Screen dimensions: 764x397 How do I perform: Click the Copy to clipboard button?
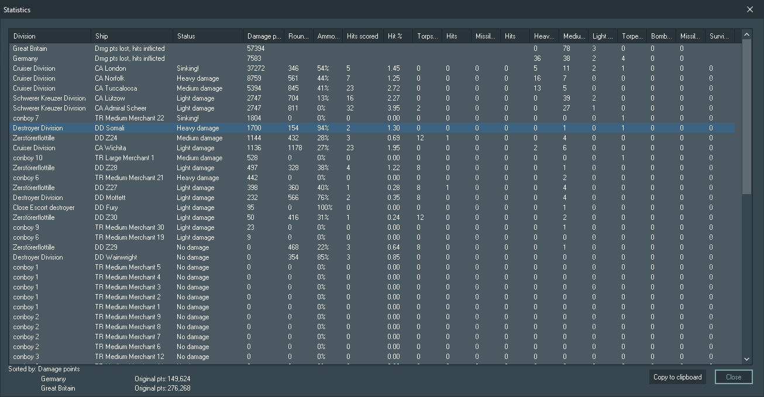677,377
